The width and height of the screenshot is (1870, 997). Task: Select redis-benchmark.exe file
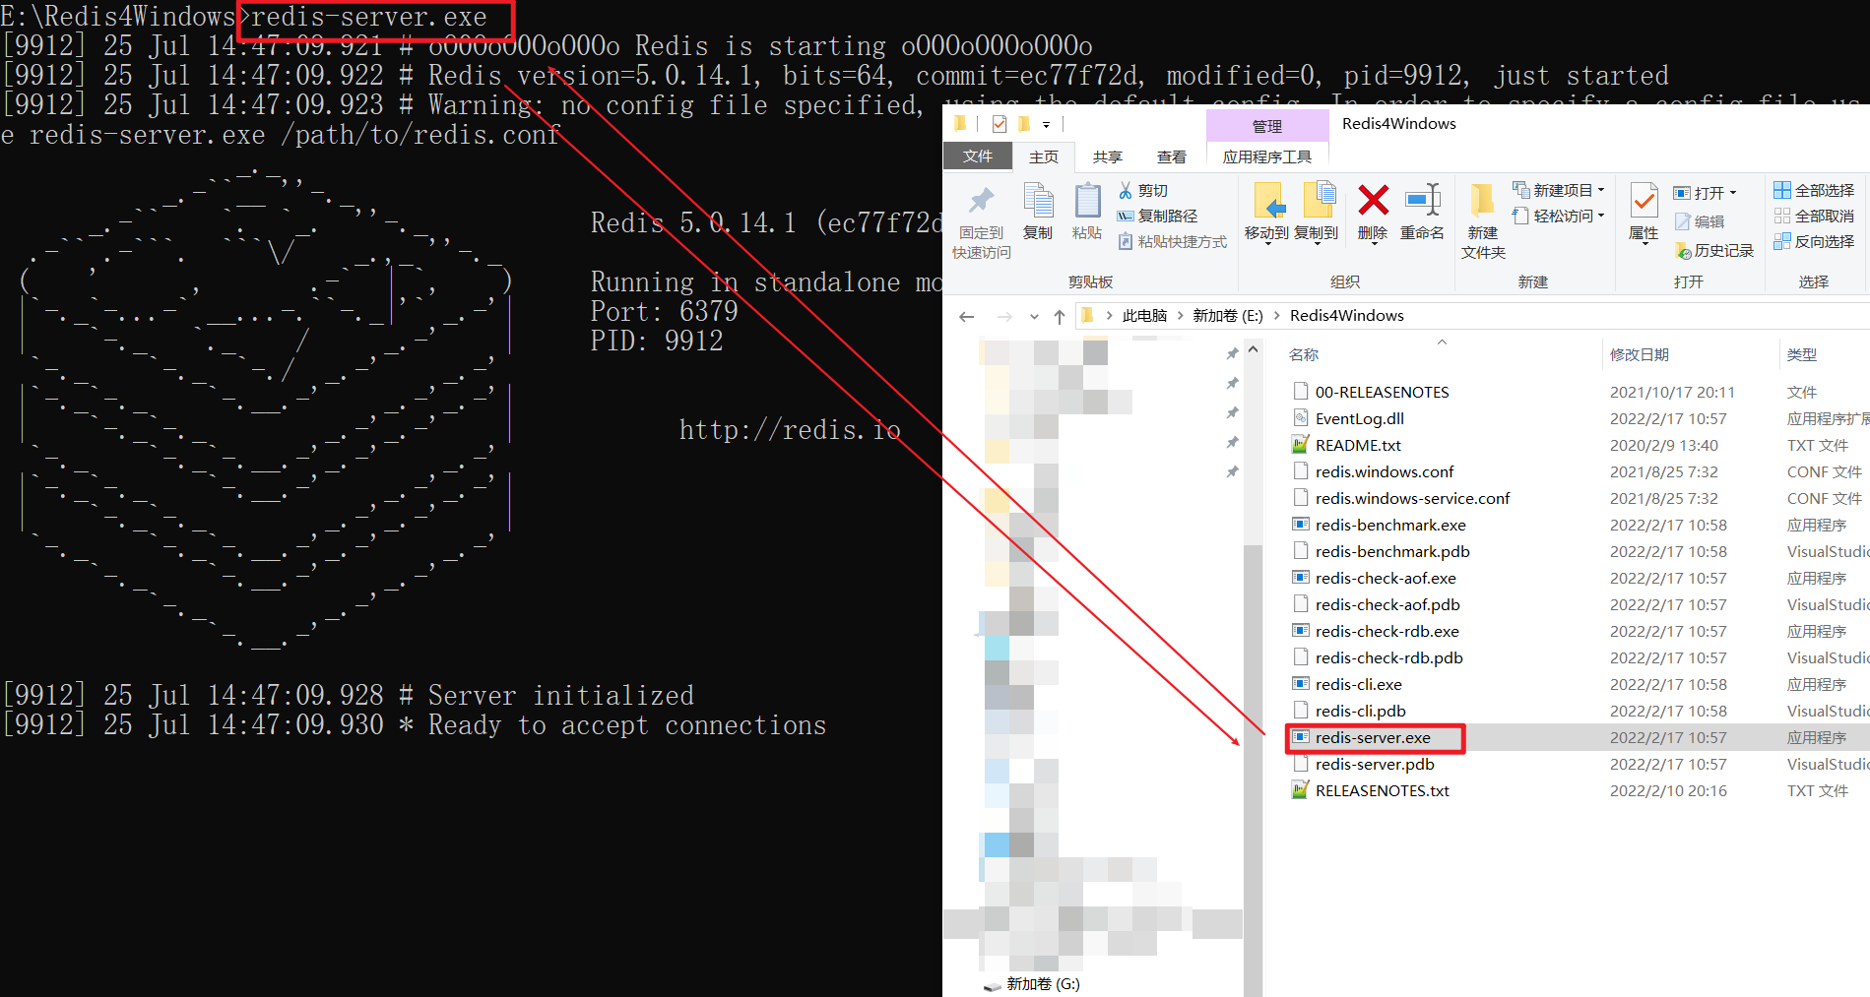pyautogui.click(x=1390, y=525)
